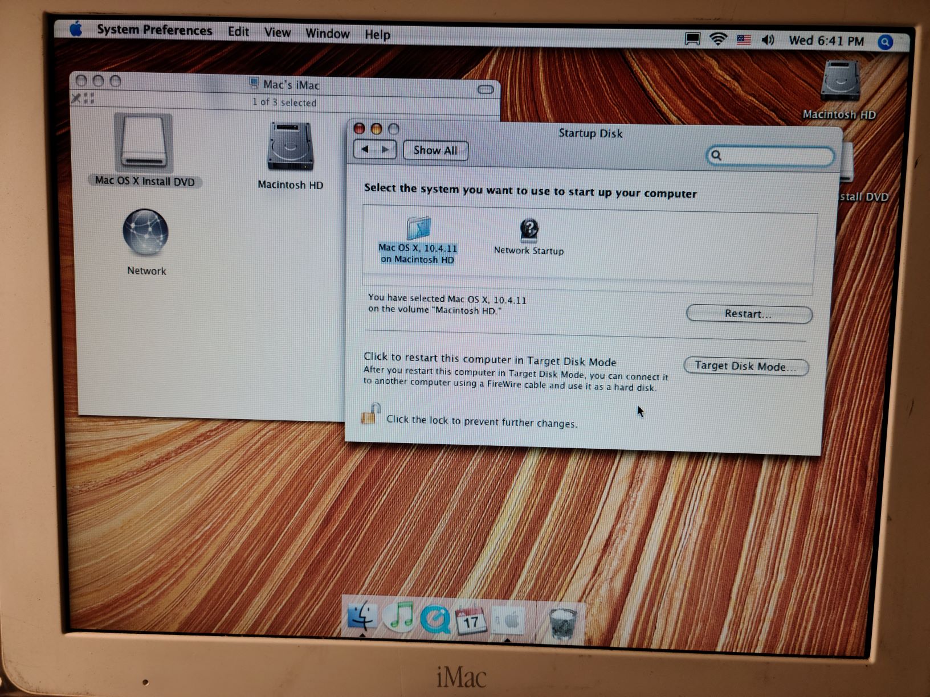This screenshot has width=930, height=697.
Task: Open the Window menu
Action: [328, 34]
